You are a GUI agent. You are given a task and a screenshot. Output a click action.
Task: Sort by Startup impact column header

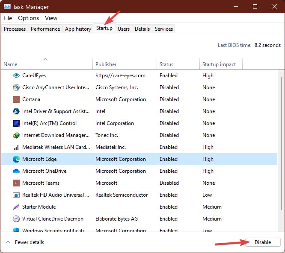click(x=219, y=64)
